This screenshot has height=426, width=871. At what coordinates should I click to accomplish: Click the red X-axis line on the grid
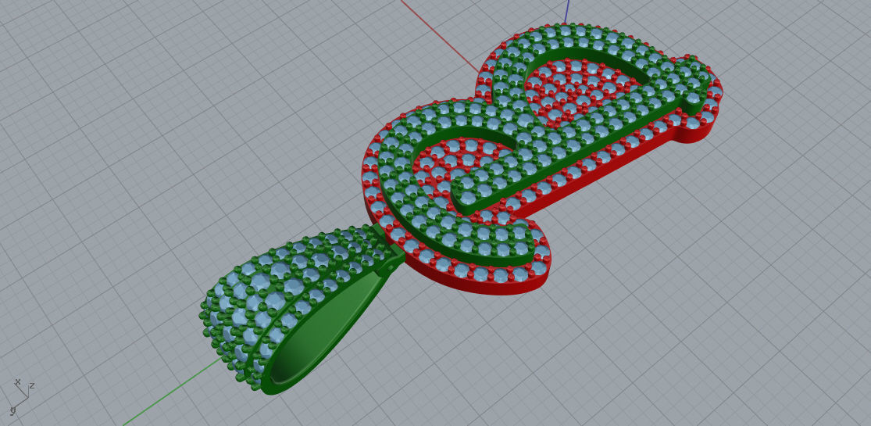click(439, 36)
